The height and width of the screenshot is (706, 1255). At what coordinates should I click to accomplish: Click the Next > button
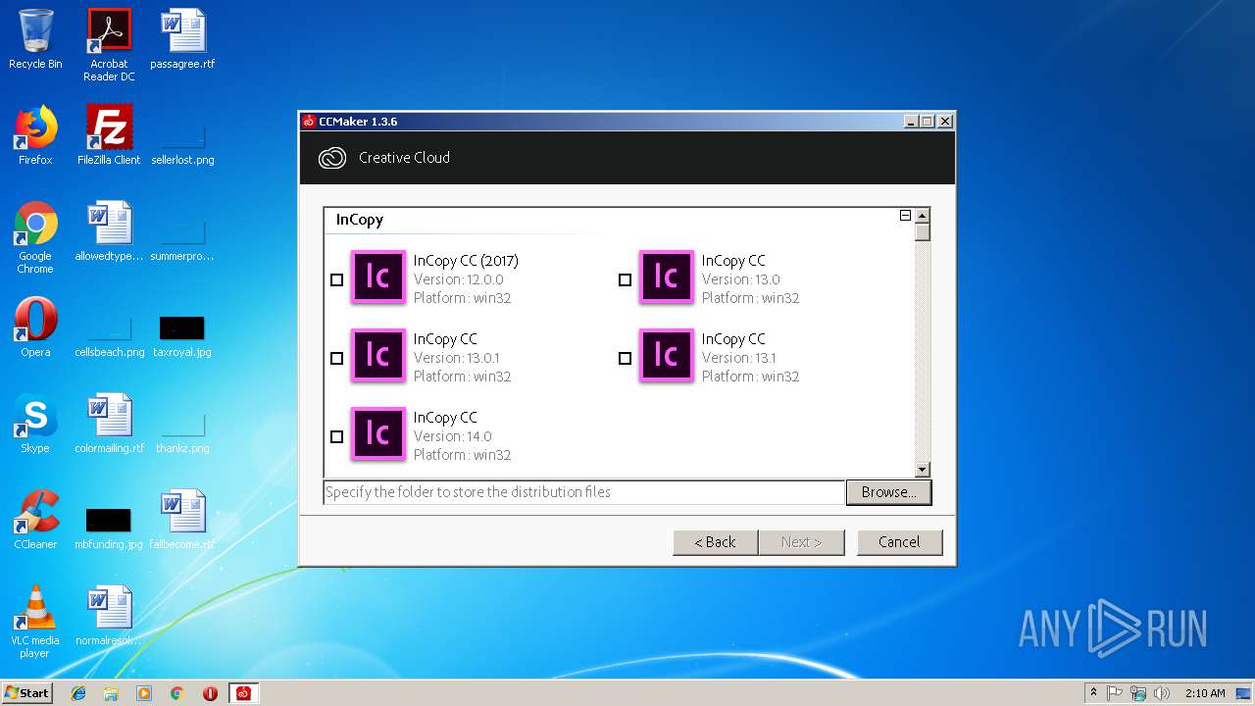tap(801, 542)
